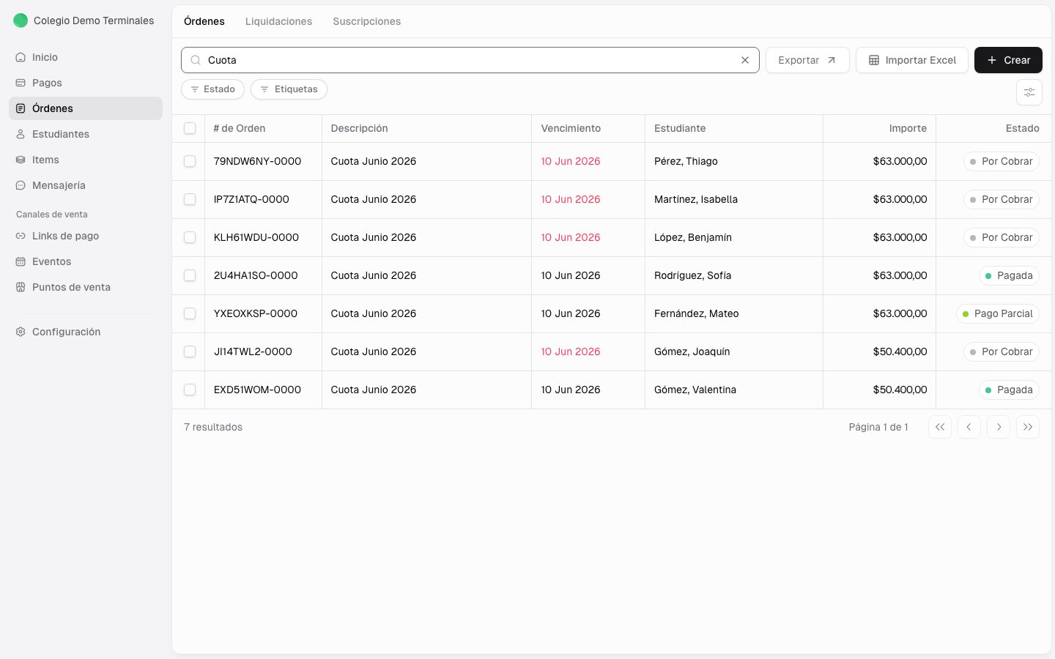The image size is (1055, 659).
Task: Click 'Página 1 de 1' pagination text
Action: coord(878,427)
